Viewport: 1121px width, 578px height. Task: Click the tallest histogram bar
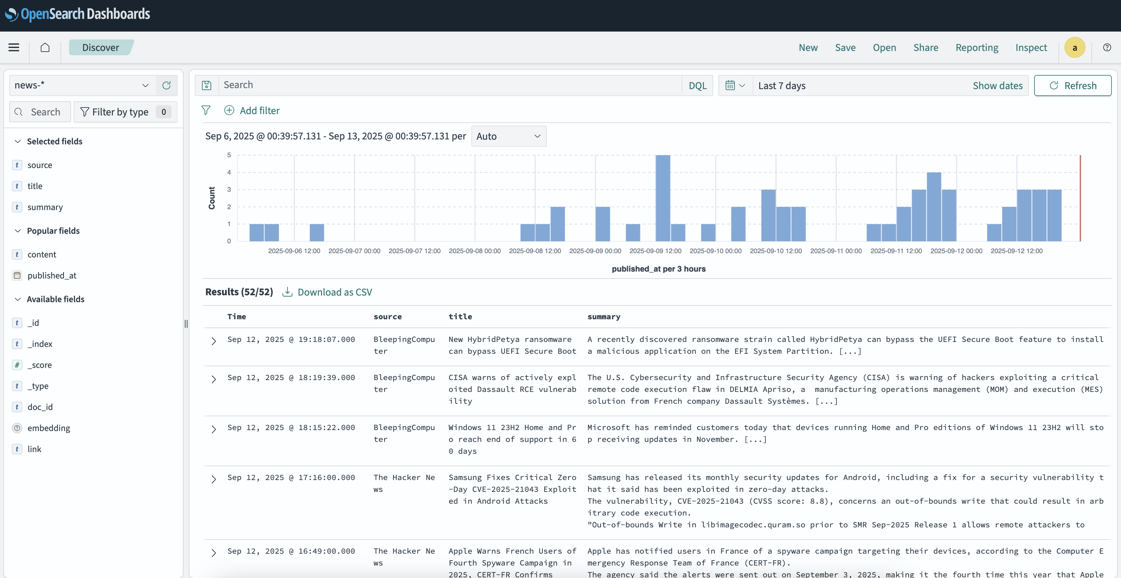[663, 198]
